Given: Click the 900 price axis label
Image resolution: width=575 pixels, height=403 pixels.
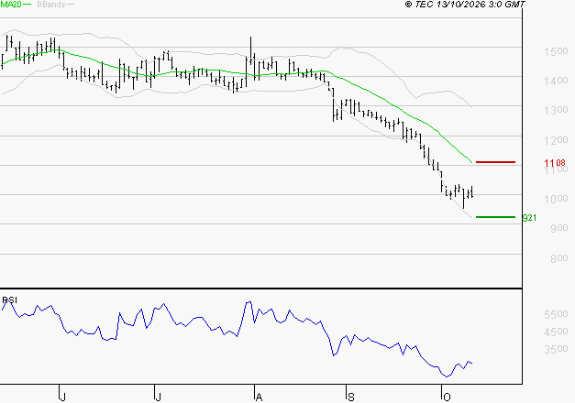Looking at the screenshot, I should click(558, 228).
